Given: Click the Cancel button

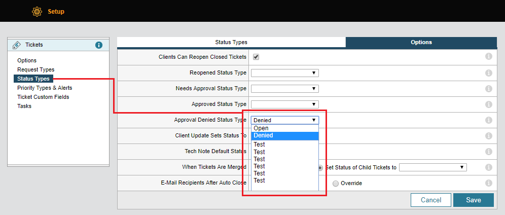Looking at the screenshot, I should point(431,200).
